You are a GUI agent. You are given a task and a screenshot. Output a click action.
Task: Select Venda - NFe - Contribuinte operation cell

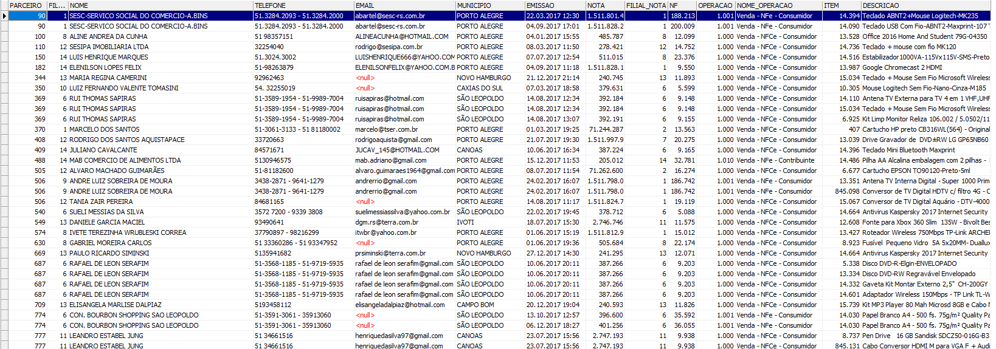[779, 160]
